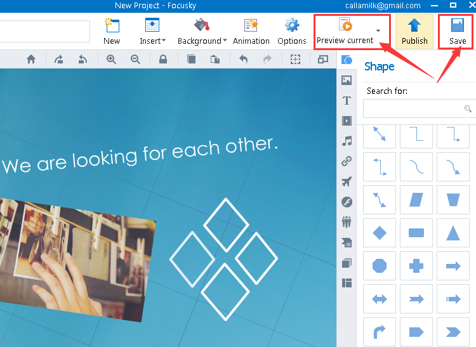The image size is (476, 347).
Task: Open the Animation editor
Action: [251, 32]
